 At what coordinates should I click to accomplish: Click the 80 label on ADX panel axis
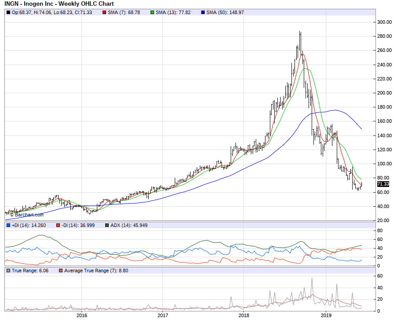point(380,230)
